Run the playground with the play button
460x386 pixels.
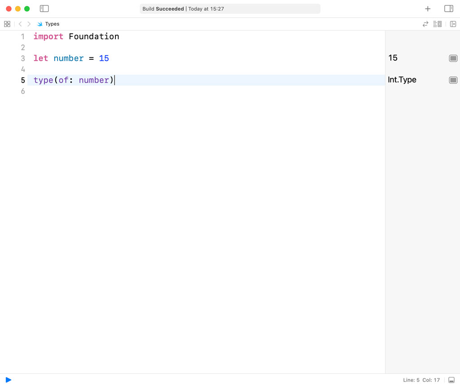coord(8,380)
